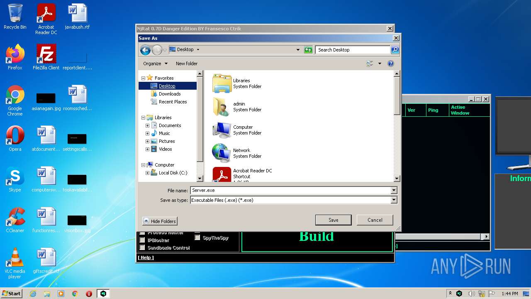Open previous locations address dropdown
The image size is (531, 299).
click(x=298, y=50)
